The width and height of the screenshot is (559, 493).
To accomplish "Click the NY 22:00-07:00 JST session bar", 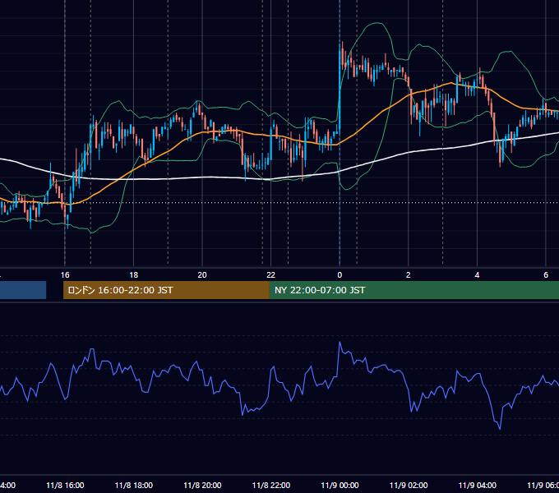I will click(413, 290).
